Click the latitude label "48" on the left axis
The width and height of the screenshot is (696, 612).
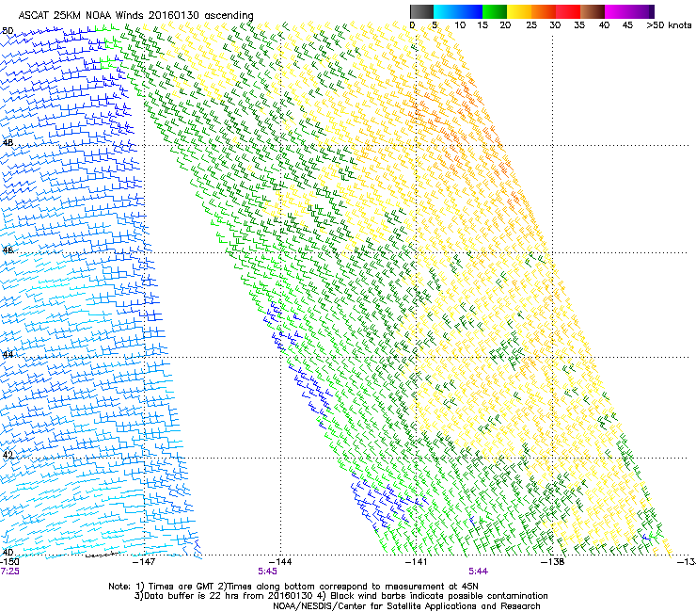point(8,143)
